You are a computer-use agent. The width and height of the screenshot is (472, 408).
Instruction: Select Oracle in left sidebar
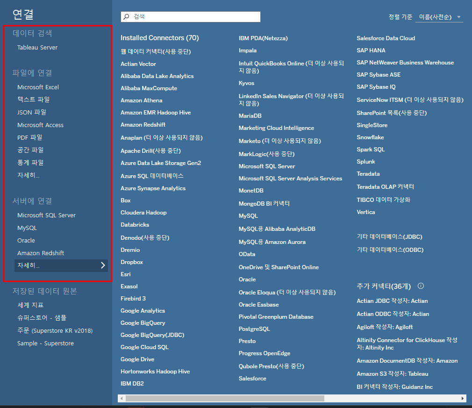pyautogui.click(x=26, y=241)
